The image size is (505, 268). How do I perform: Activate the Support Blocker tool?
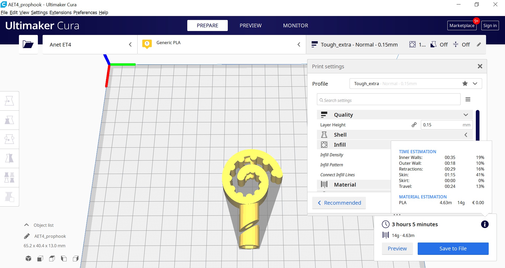point(9,197)
